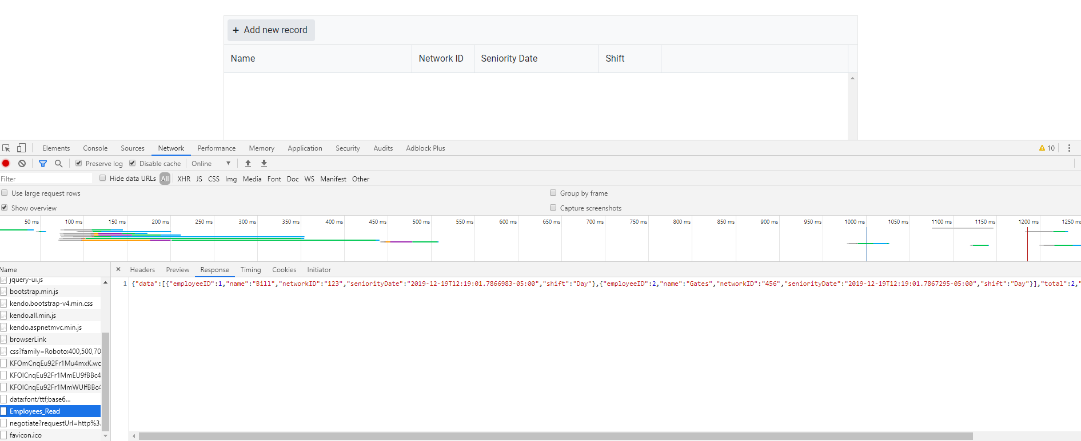
Task: Toggle the device toolbar icon
Action: click(x=21, y=148)
